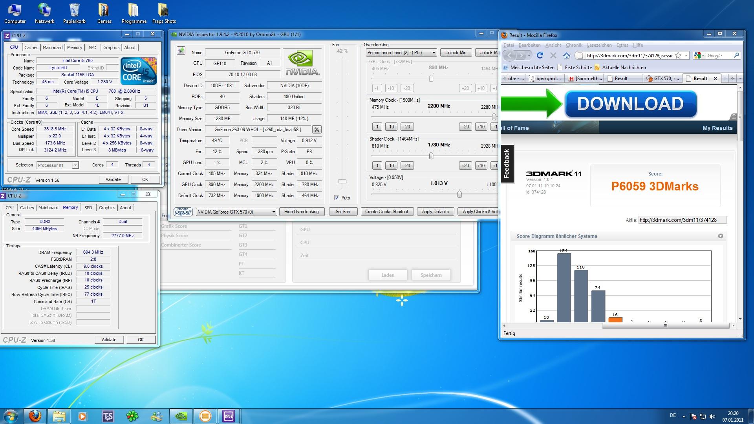Open the Papierkorb recycle bin
This screenshot has width=754, height=424.
coord(74,14)
